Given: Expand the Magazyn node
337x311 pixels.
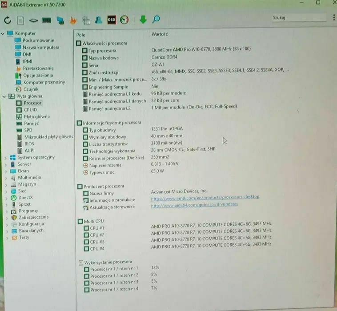Looking at the screenshot, I should 6,185.
